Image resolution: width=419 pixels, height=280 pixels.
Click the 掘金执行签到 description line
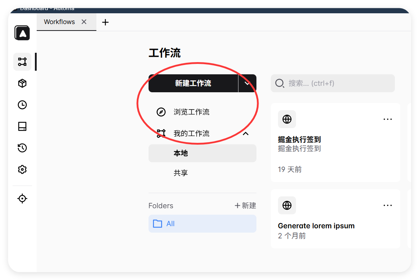coord(299,149)
